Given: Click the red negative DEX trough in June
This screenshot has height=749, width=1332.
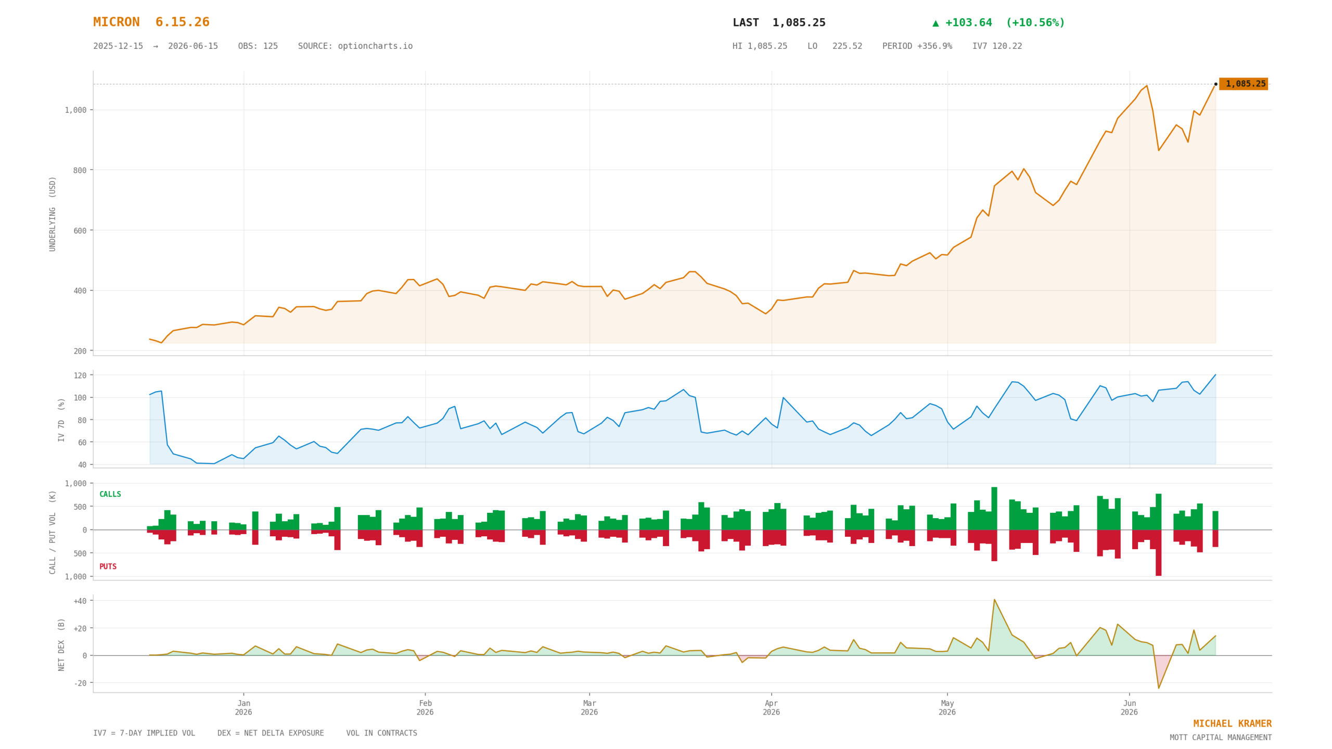Looking at the screenshot, I should coord(1158,687).
